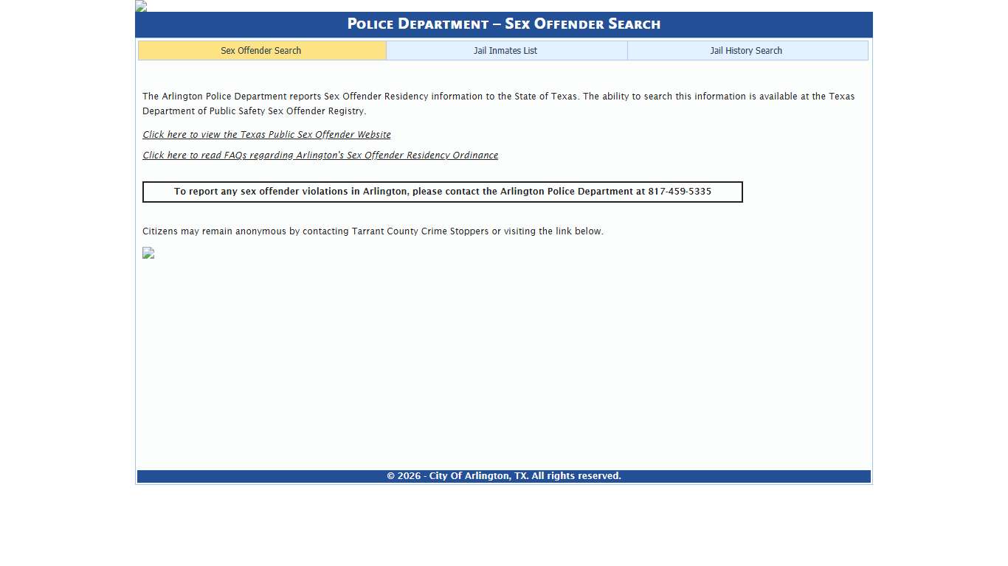
Task: Read FAQs on Arlington's Residency Ordinance
Action: pos(320,156)
